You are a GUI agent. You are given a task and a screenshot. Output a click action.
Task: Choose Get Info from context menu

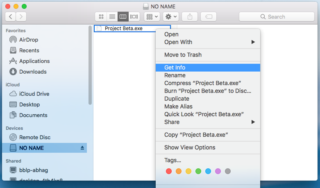[175, 68]
